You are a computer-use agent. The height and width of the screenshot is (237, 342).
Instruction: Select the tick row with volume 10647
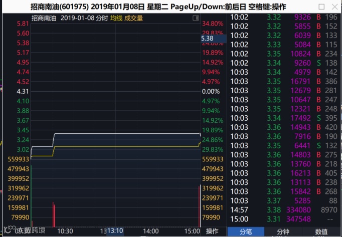click(284, 100)
